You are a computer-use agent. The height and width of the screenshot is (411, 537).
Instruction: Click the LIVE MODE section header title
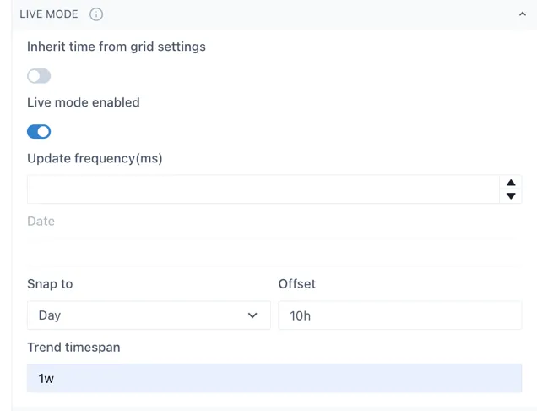click(49, 14)
